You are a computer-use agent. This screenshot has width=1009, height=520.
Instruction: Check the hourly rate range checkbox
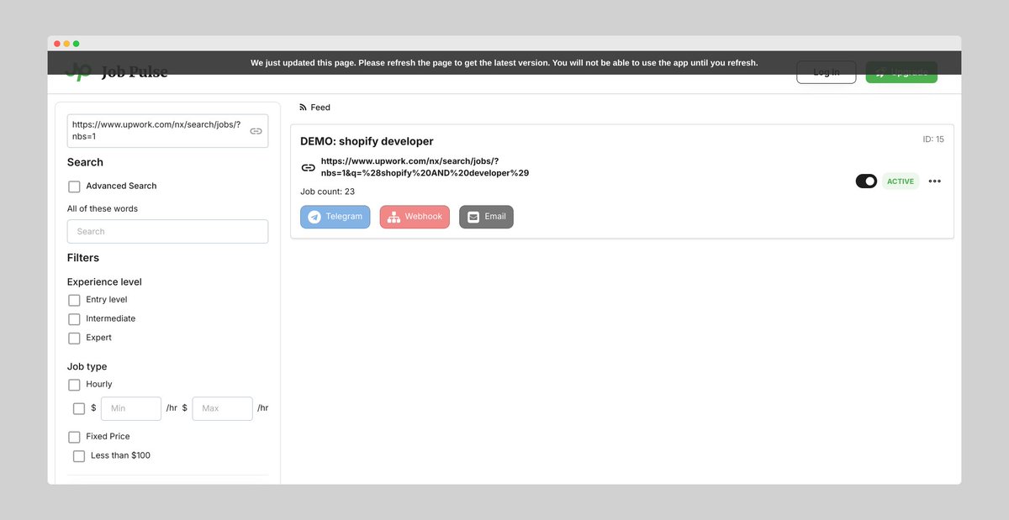[x=79, y=408]
